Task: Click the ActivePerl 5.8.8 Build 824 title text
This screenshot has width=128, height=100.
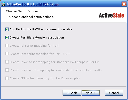Action: click(x=33, y=4)
